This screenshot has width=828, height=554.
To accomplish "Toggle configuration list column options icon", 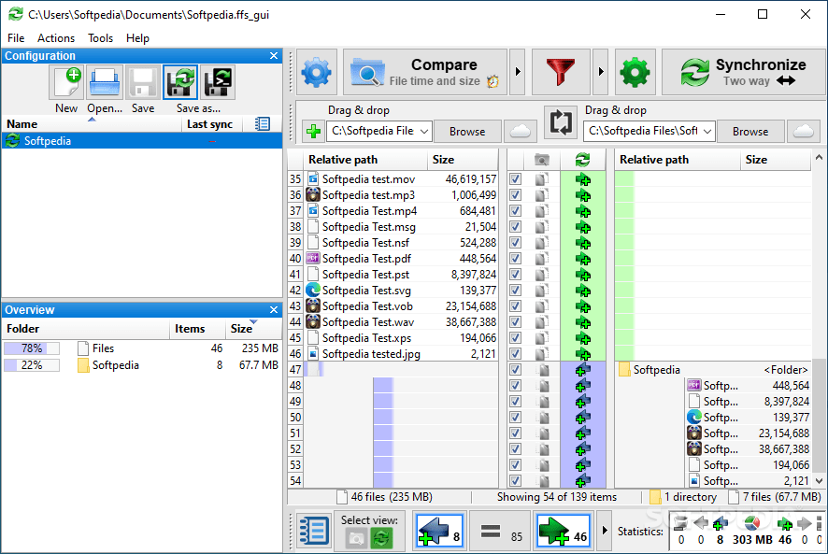I will pos(263,124).
